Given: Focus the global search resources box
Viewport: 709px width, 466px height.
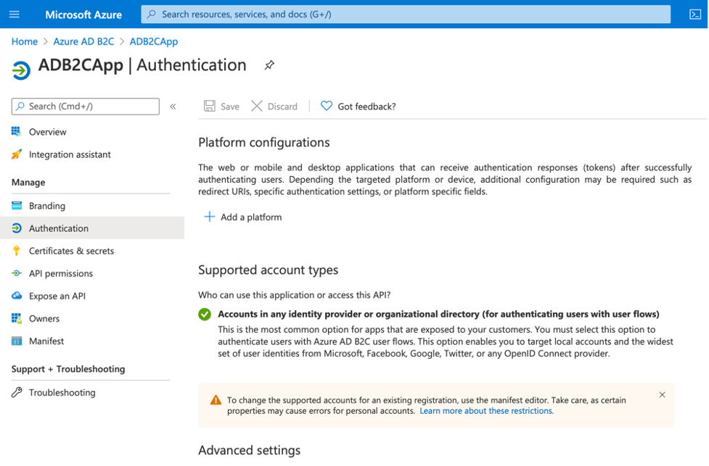Looking at the screenshot, I should coord(405,14).
